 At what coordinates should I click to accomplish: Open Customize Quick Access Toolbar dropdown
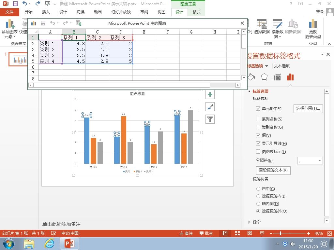click(55, 4)
